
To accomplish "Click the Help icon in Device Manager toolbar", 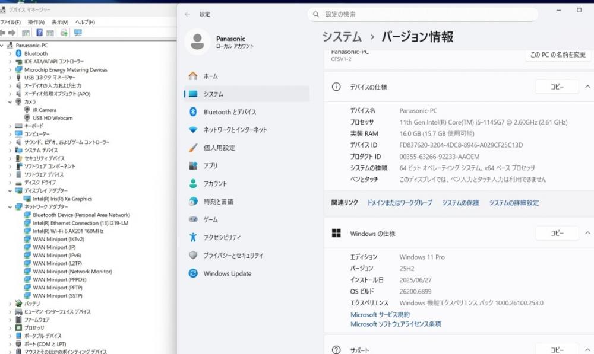I will (x=40, y=33).
